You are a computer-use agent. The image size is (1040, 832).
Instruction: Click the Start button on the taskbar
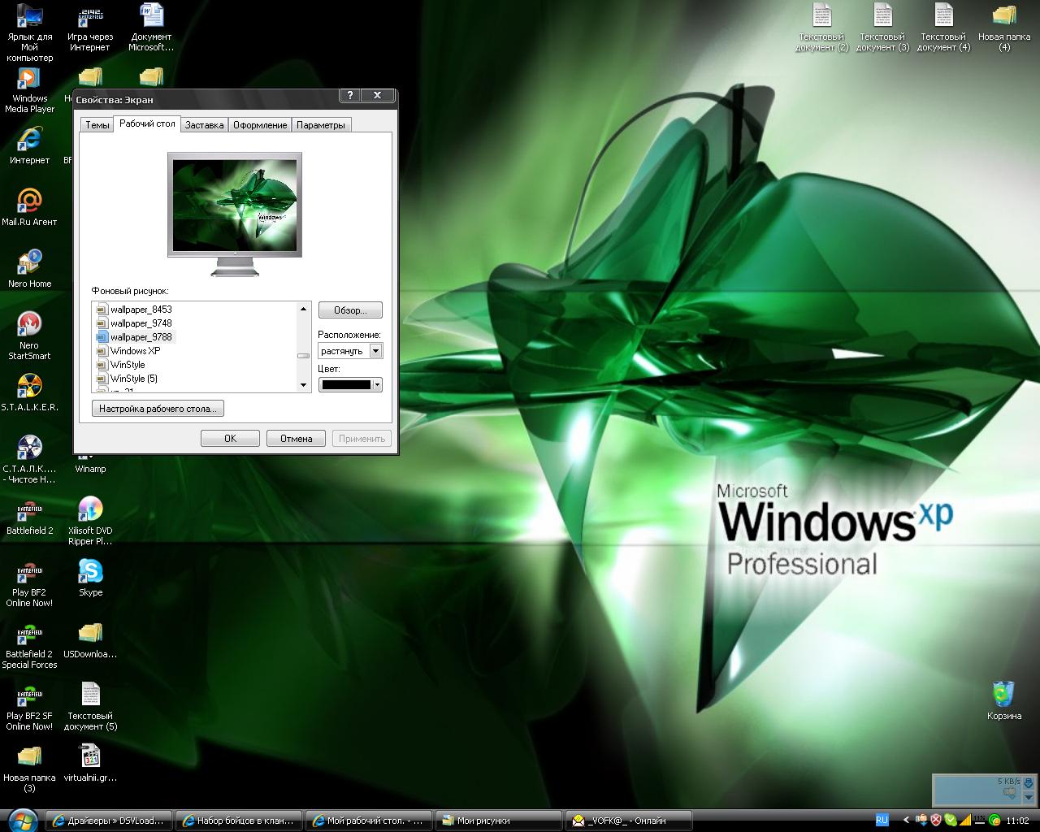21,819
